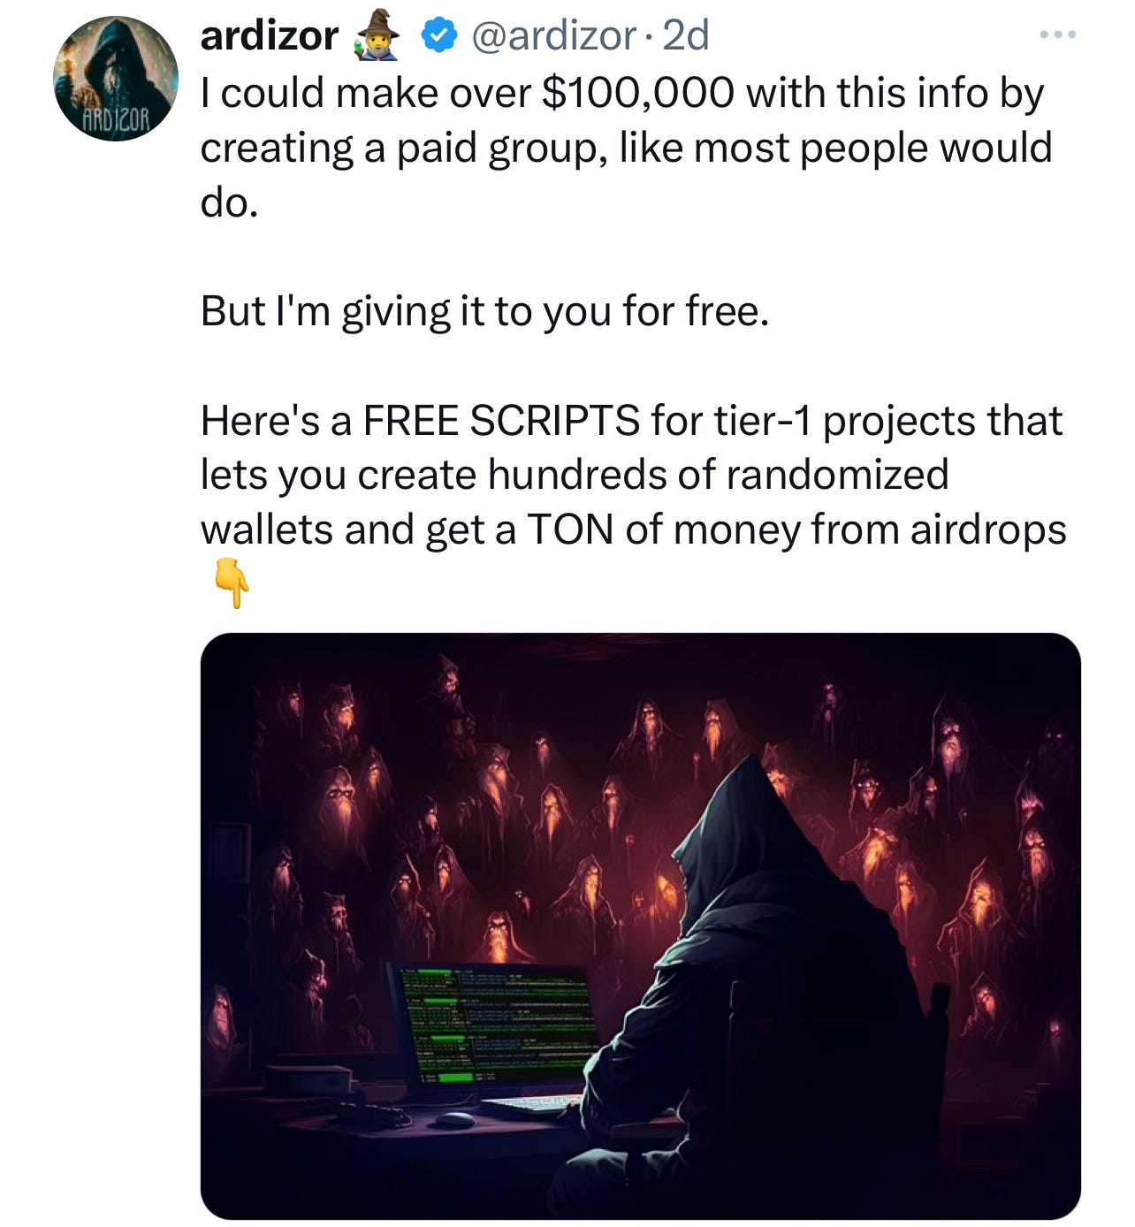
Task: Click the blue verified checkmark badge
Action: (x=438, y=36)
